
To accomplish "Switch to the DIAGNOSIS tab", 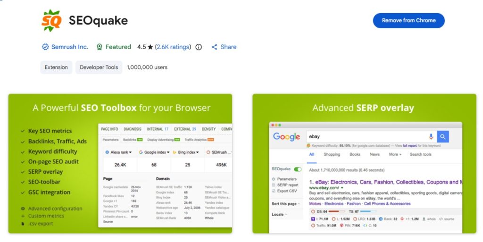I will (x=133, y=129).
